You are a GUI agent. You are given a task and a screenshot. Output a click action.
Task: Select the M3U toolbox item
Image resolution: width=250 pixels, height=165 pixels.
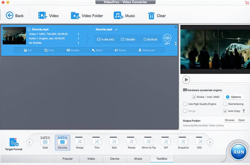coord(199,142)
